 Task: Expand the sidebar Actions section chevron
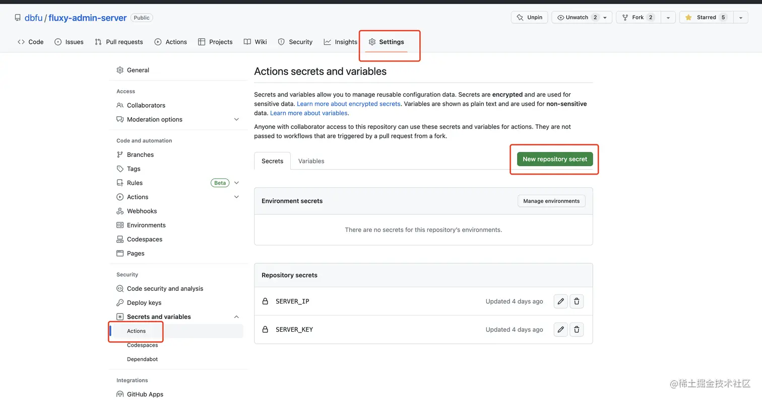point(236,197)
